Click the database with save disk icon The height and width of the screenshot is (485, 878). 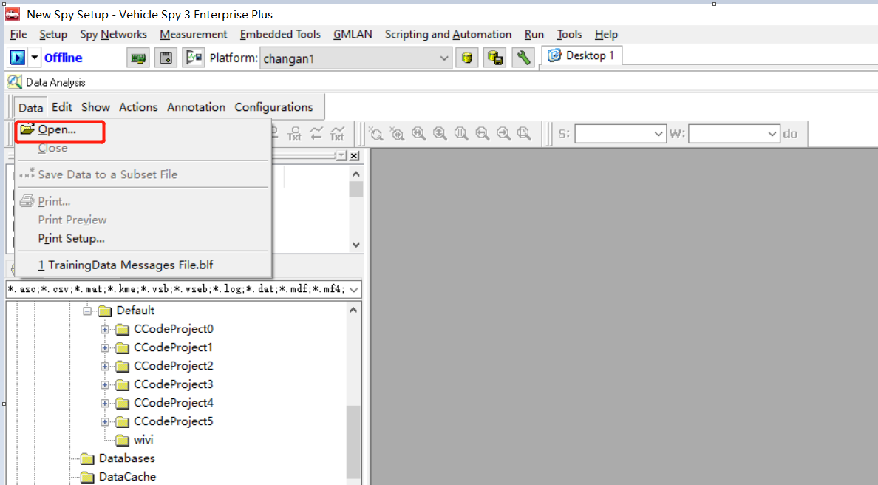[495, 58]
